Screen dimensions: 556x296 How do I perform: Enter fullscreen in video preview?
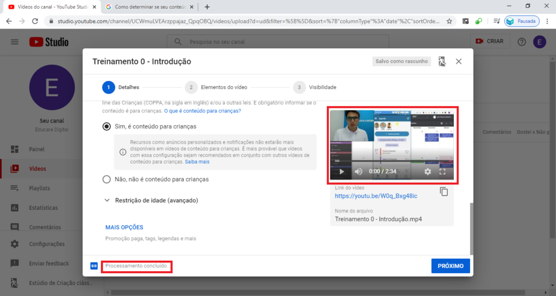443,171
